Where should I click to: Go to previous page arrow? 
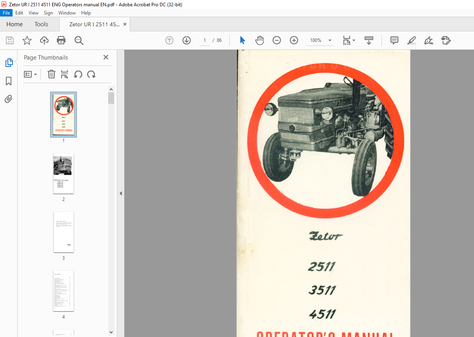169,40
